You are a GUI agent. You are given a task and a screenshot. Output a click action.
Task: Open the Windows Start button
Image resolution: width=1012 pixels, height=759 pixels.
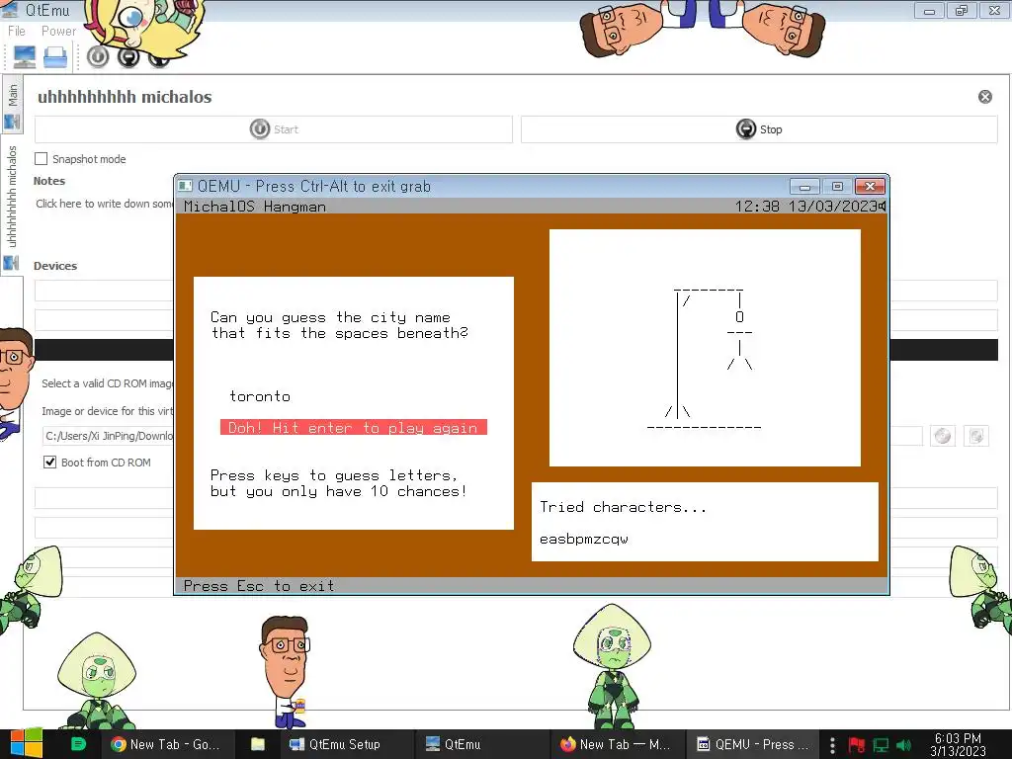pos(26,744)
